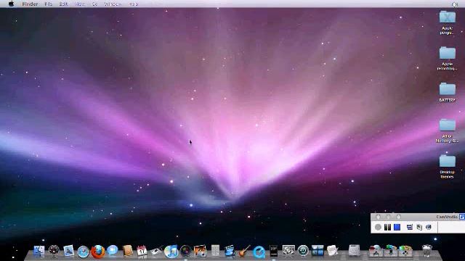Launch the Mail stamp icon in the Dock
The width and height of the screenshot is (465, 261).
(68, 251)
